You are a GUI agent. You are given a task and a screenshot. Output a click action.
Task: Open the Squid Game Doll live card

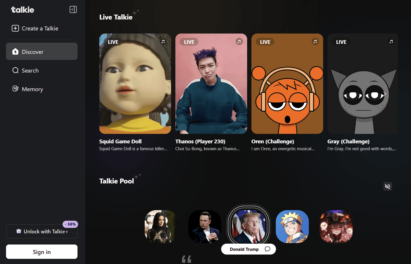(135, 84)
